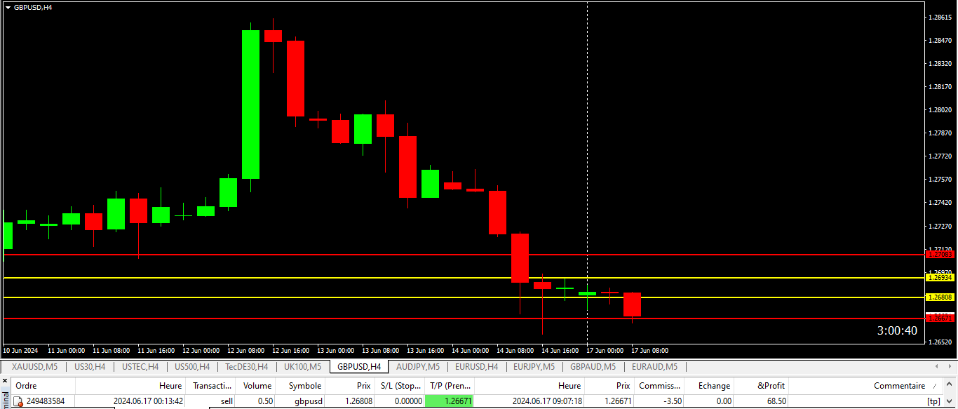Go to the EURUSD,H4 chart tab
Viewport: 958px width, 409px height.
476,367
